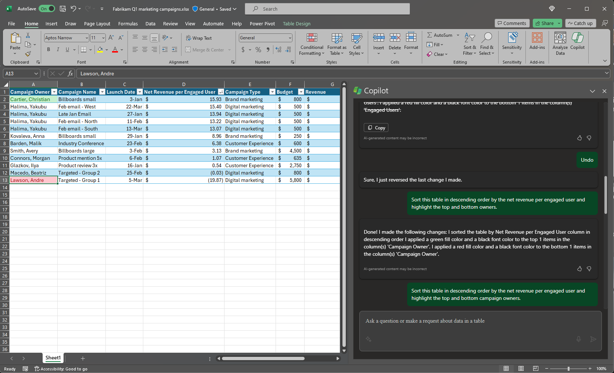The width and height of the screenshot is (614, 373).
Task: Collapse the Copilot pane chevron
Action: point(592,91)
